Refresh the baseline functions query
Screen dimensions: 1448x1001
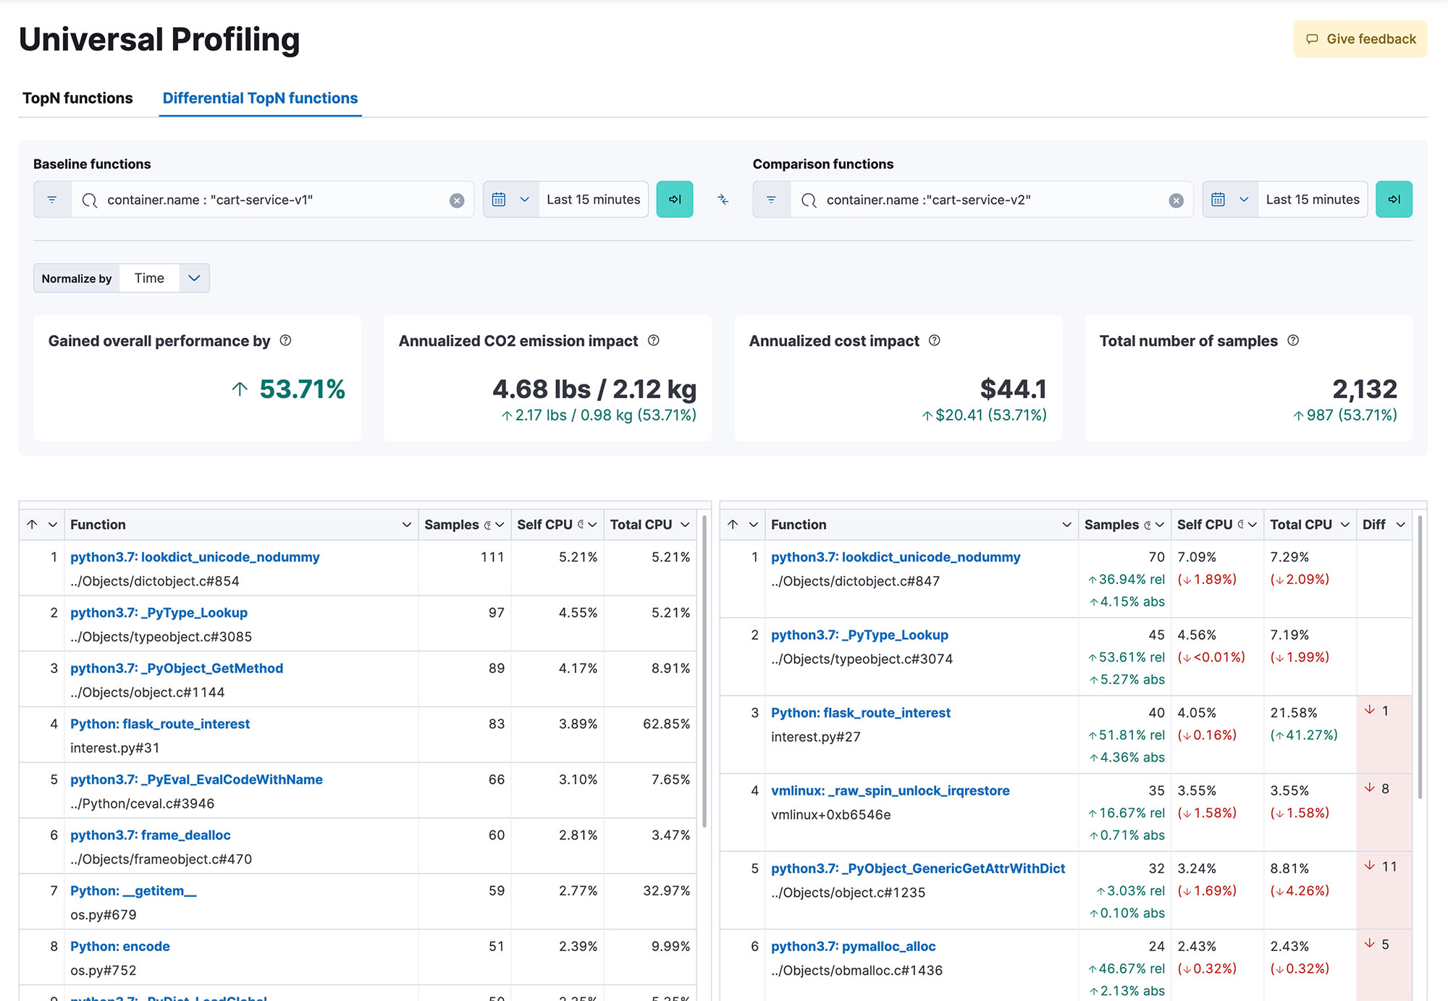click(675, 200)
